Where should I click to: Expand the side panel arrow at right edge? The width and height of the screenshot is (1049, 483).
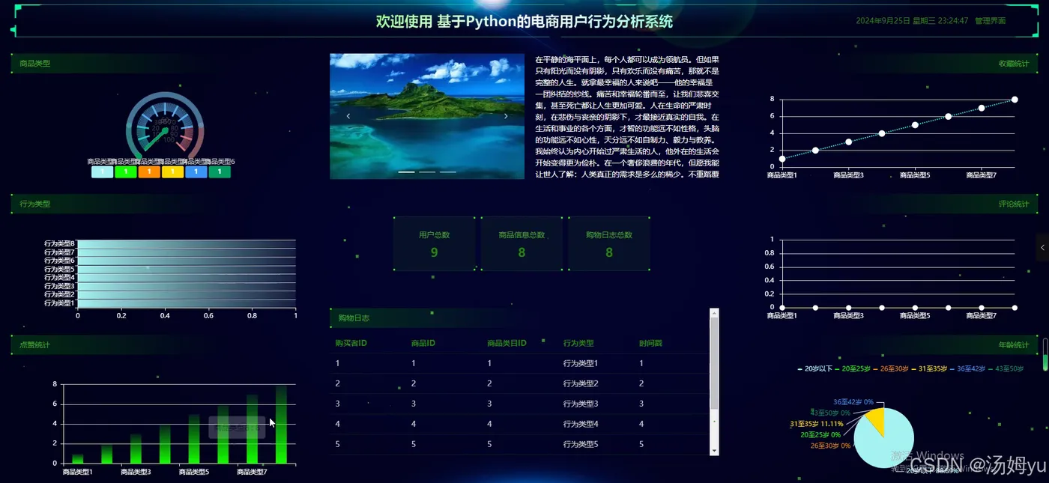(1042, 247)
